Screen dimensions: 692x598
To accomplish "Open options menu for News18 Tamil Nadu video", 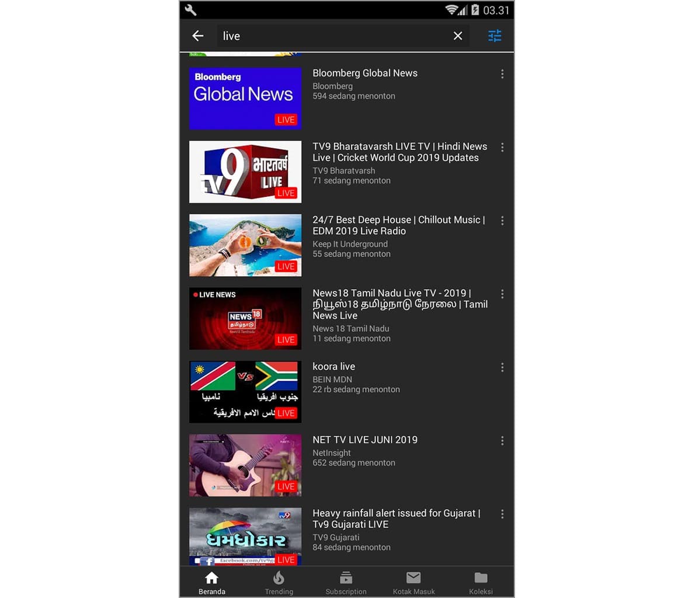I will click(x=502, y=294).
